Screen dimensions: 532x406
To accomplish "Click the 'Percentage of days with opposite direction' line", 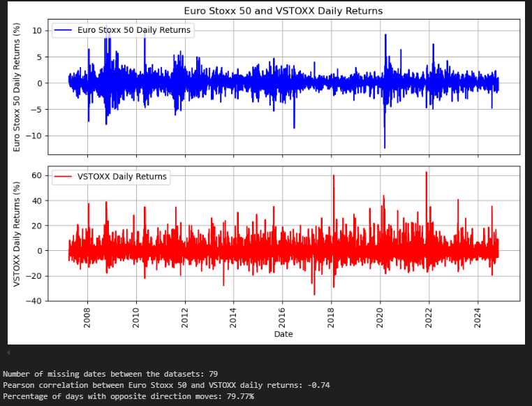I will 128,396.
